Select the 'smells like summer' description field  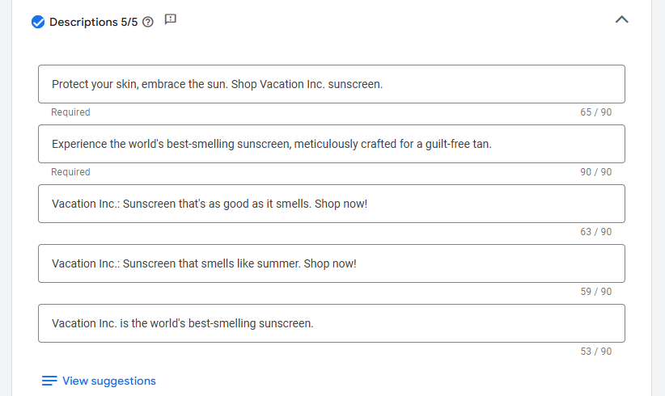[331, 263]
